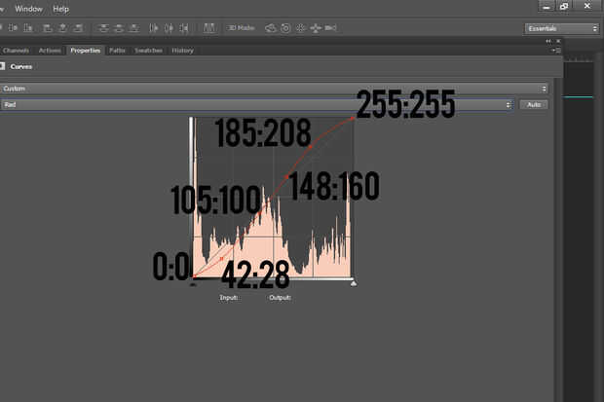Click the Auto curves button
This screenshot has width=604, height=402.
pyautogui.click(x=534, y=105)
